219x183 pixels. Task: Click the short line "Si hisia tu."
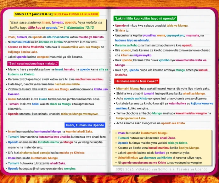(122, 30)
